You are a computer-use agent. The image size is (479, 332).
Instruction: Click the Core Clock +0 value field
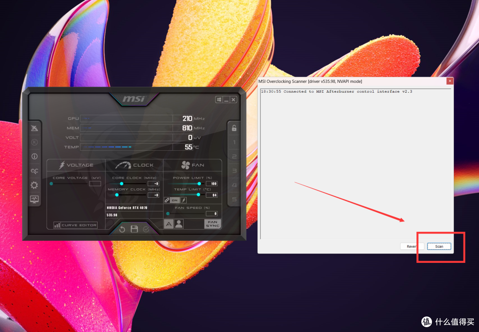[153, 184]
